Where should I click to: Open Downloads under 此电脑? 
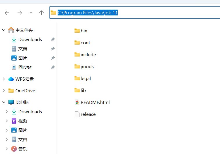(x=30, y=111)
